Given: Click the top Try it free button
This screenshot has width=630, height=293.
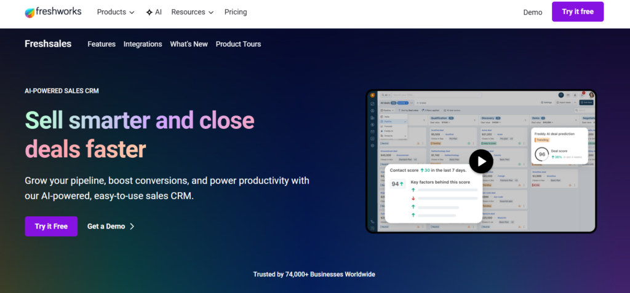Looking at the screenshot, I should click(x=578, y=12).
